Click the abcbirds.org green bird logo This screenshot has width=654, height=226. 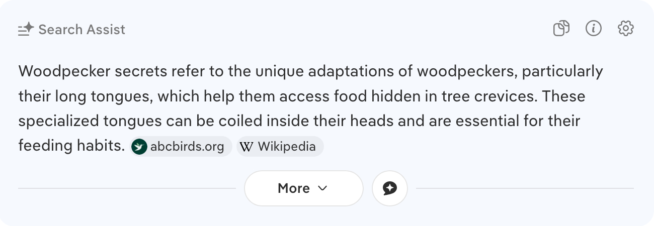(139, 147)
